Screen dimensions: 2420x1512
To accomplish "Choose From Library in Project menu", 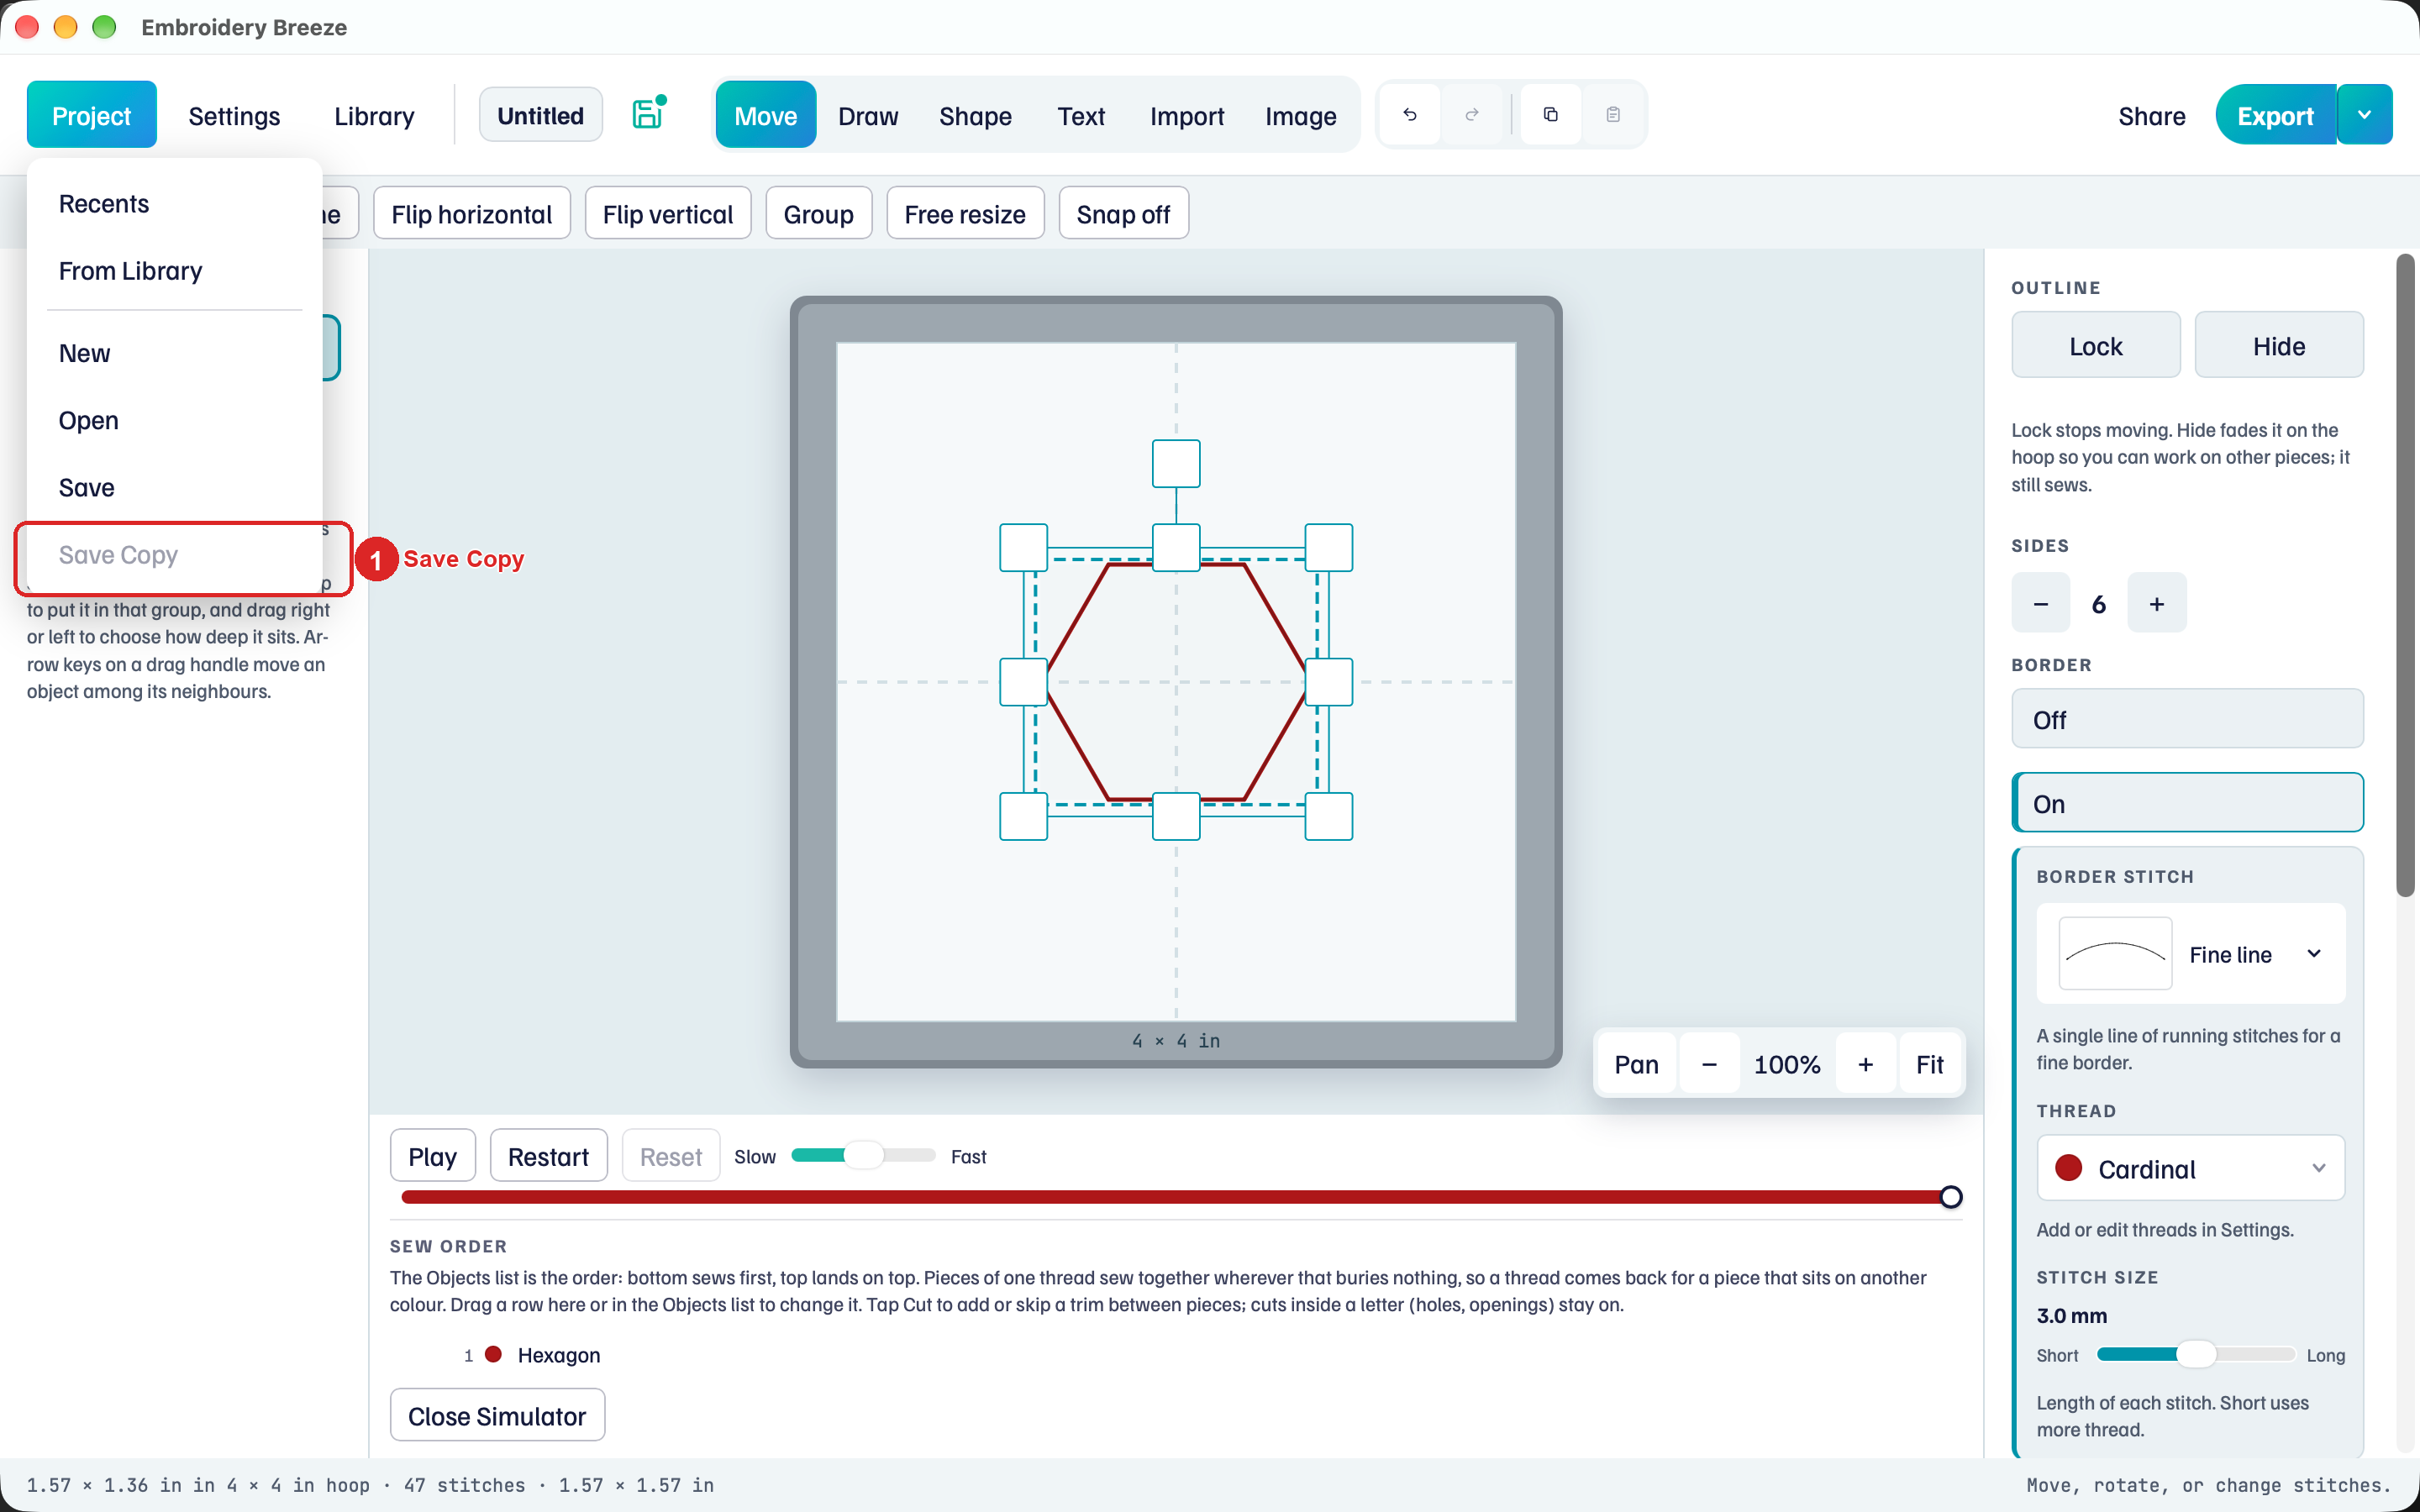I will 175,271.
